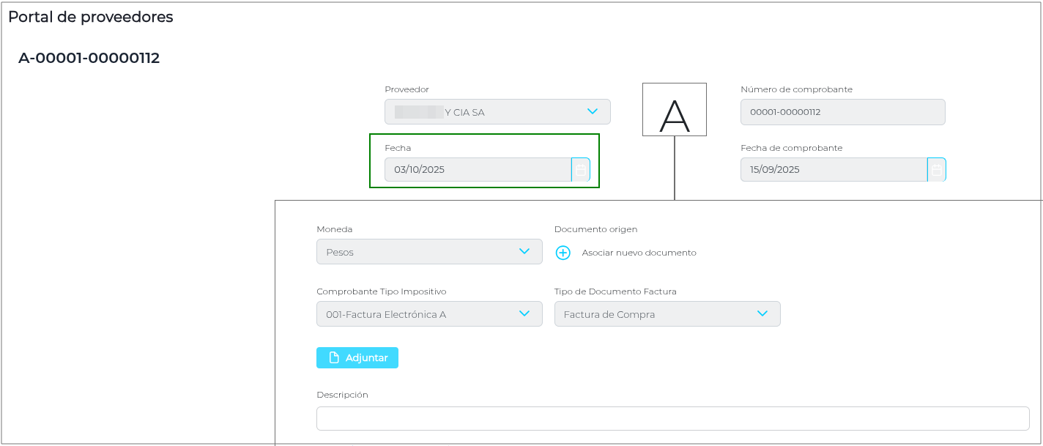This screenshot has width=1043, height=446.
Task: Click the Proveedor field label
Action: point(407,89)
